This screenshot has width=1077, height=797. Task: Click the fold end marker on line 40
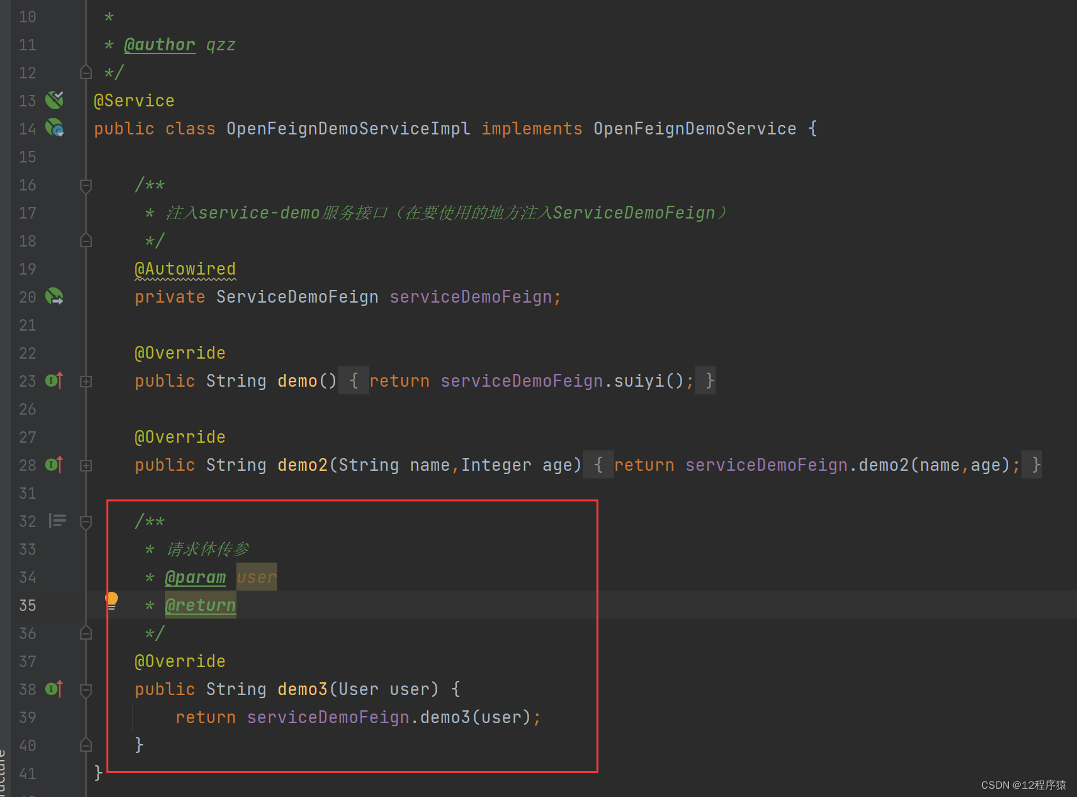pos(86,745)
